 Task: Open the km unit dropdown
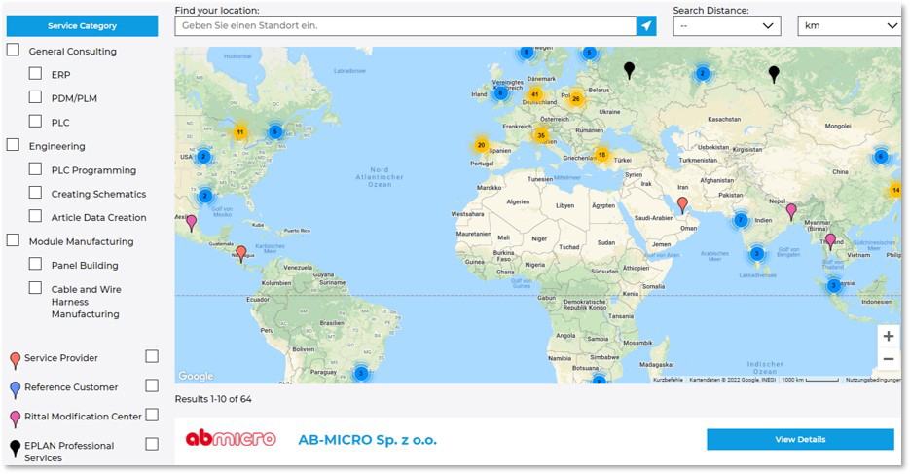pos(848,26)
